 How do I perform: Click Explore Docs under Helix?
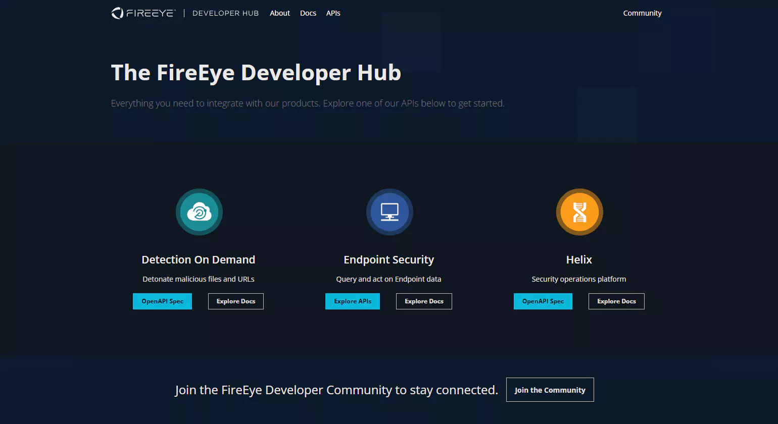pos(616,301)
